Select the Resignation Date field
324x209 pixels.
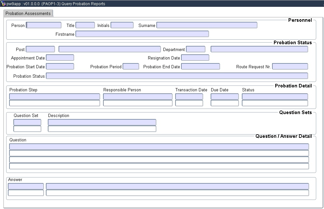pyautogui.click(x=195, y=58)
